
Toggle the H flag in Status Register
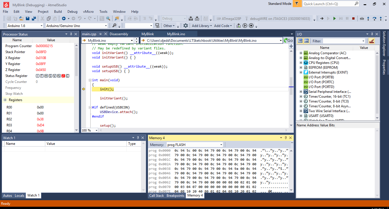click(46, 76)
